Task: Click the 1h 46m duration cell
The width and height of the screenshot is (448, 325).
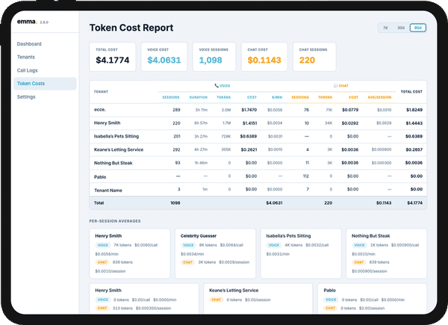Action: click(x=201, y=163)
